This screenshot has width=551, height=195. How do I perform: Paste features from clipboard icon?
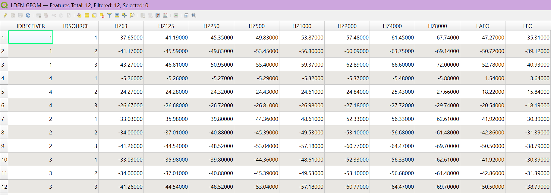[x=69, y=15]
